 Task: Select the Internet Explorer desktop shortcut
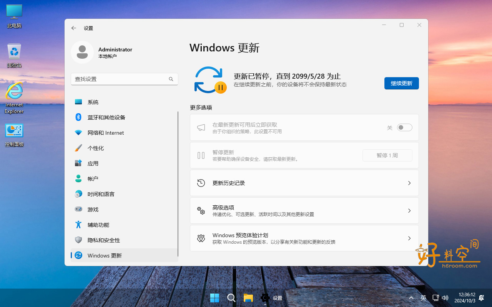(x=14, y=98)
